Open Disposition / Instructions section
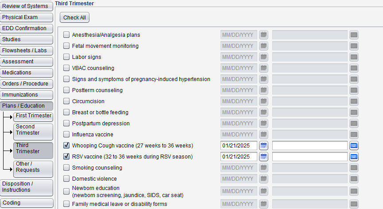Screen dimensions: 383x209 27,188
